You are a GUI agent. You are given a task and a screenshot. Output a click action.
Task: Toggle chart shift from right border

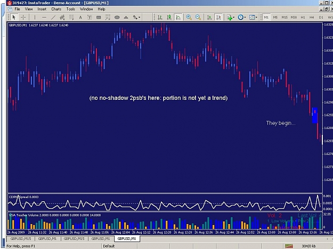[x=218, y=18]
